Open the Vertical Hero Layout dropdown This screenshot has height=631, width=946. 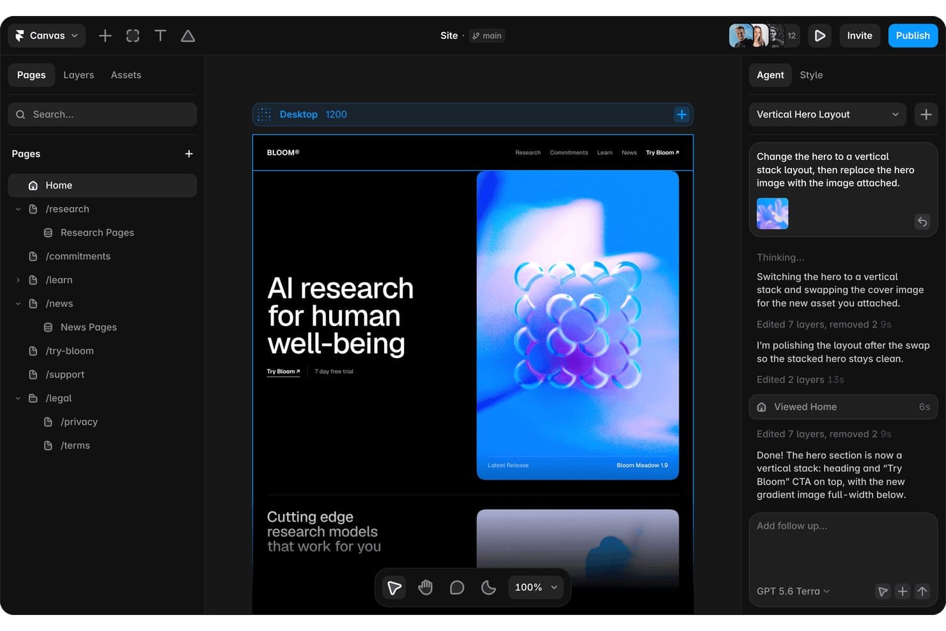tap(827, 114)
